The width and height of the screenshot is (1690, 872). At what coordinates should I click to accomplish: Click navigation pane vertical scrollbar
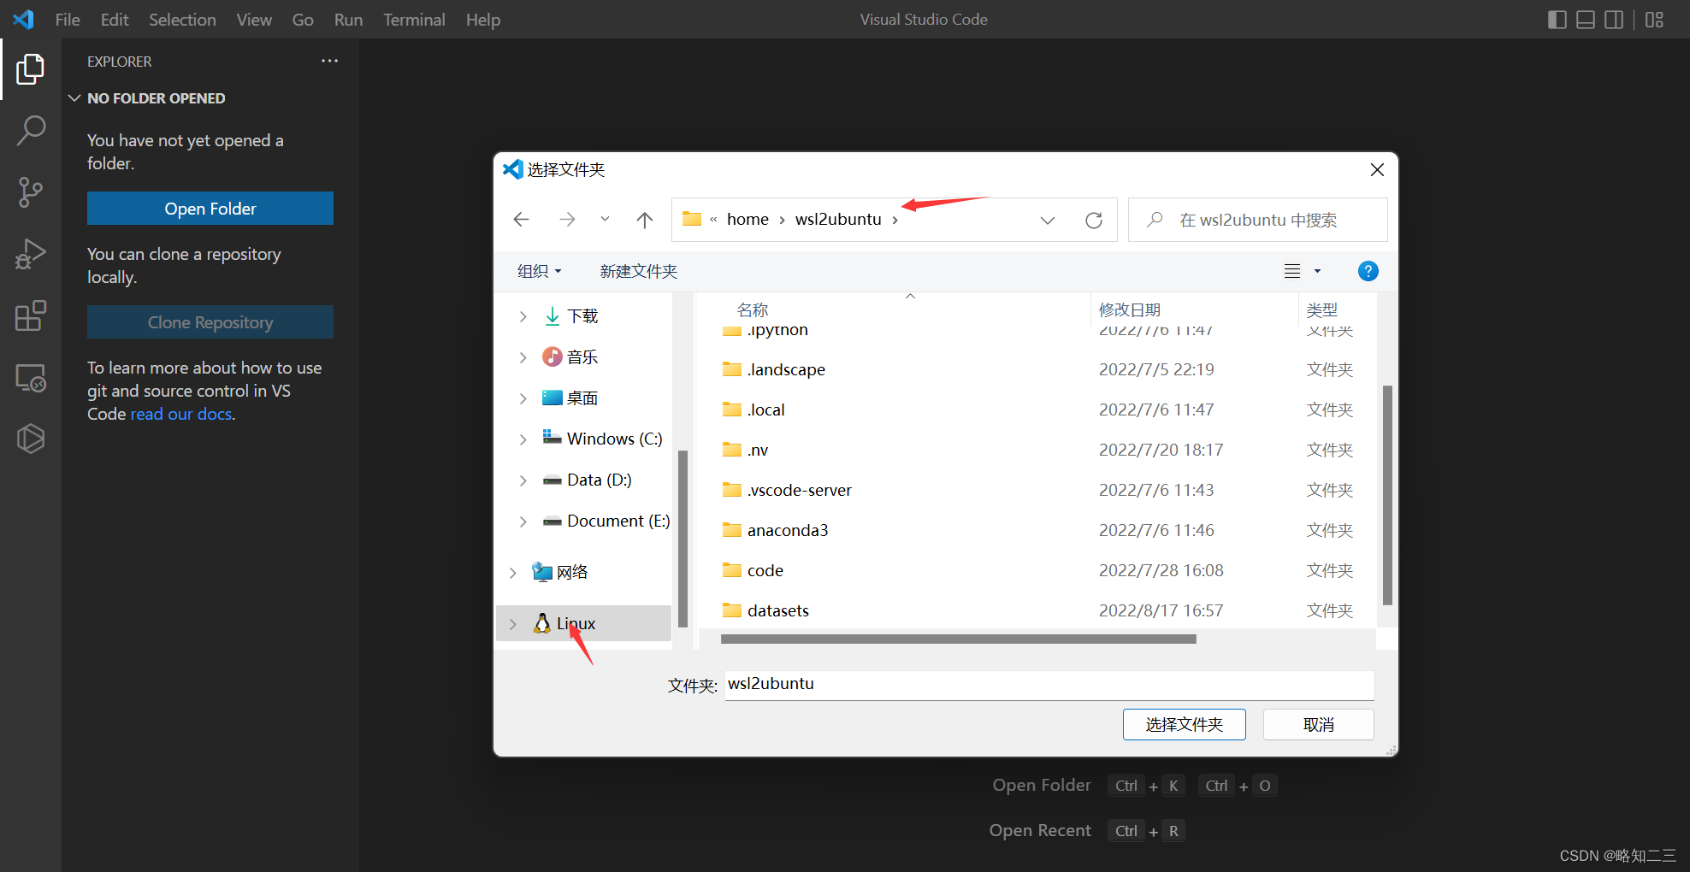pos(682,539)
